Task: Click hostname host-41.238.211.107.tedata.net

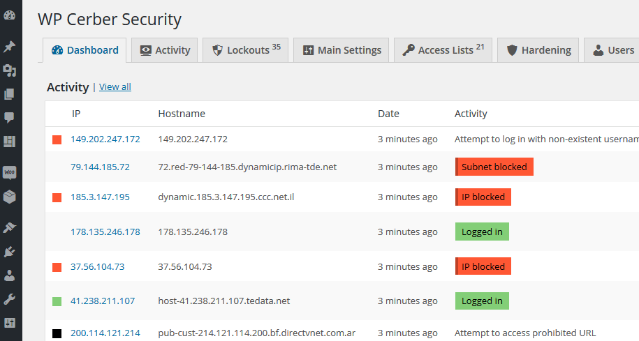Action: [224, 301]
